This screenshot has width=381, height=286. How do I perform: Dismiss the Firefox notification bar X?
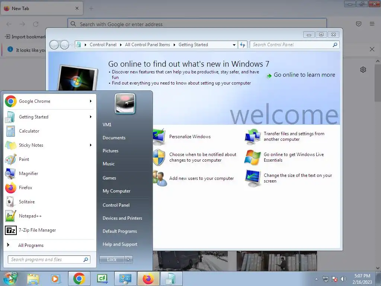click(x=372, y=50)
